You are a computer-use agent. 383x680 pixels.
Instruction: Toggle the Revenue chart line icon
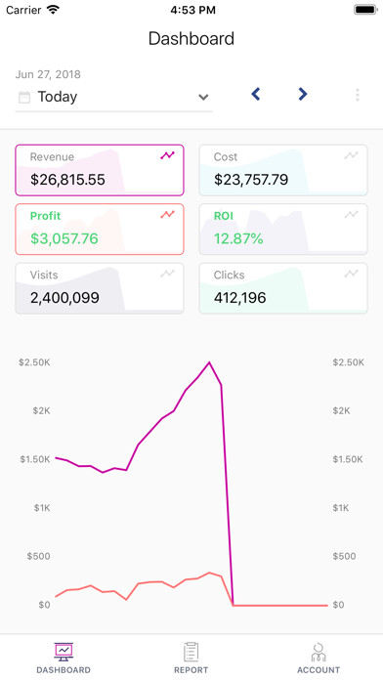coord(167,155)
